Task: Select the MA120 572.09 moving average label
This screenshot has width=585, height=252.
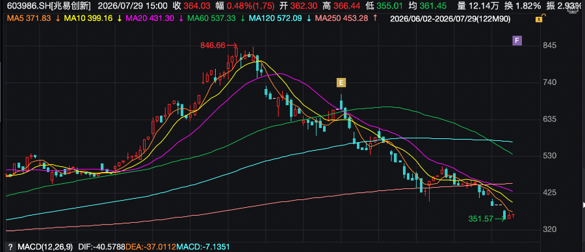Action: (x=276, y=18)
